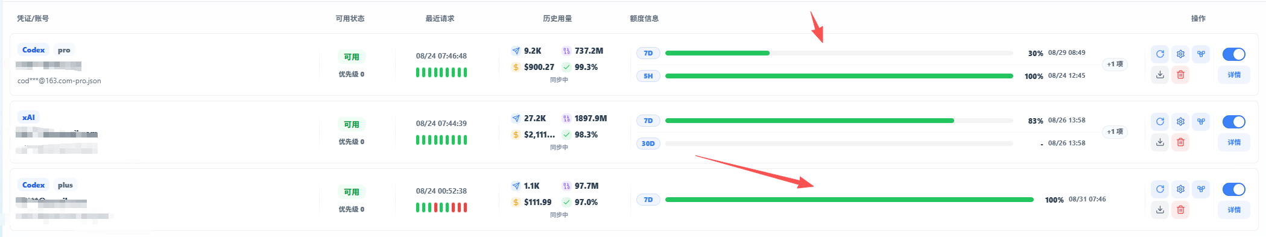This screenshot has width=1266, height=237.
Task: Delete the Codex plus account
Action: pos(1180,210)
